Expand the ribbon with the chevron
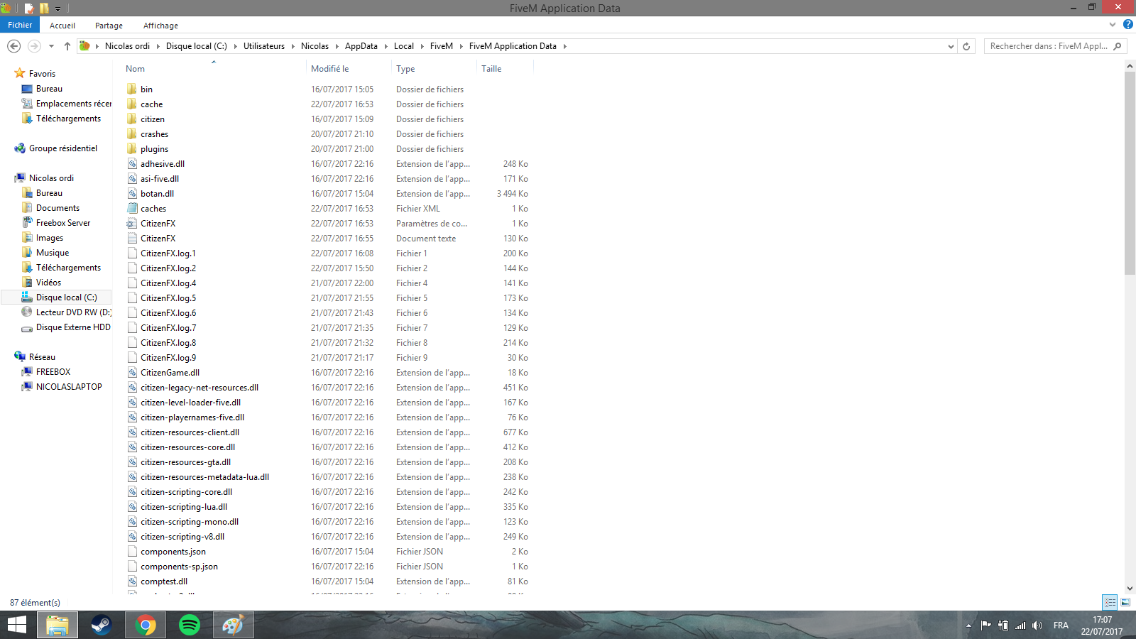 tap(1113, 24)
